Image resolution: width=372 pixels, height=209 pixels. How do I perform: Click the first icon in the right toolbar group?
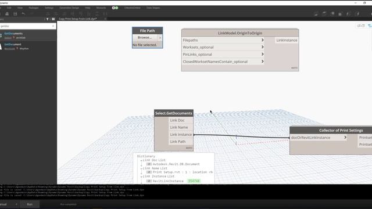click(316, 14)
